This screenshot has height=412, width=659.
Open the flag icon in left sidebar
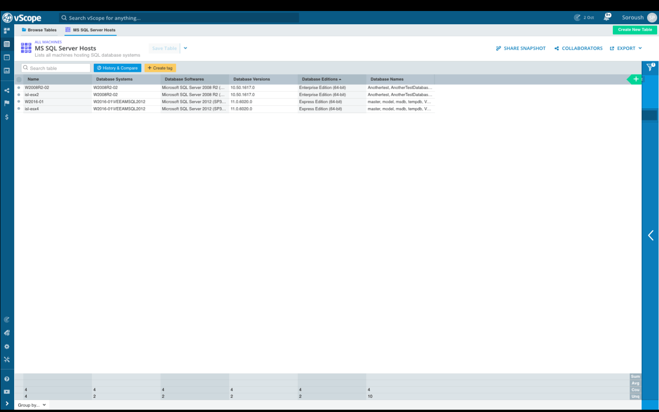7,103
